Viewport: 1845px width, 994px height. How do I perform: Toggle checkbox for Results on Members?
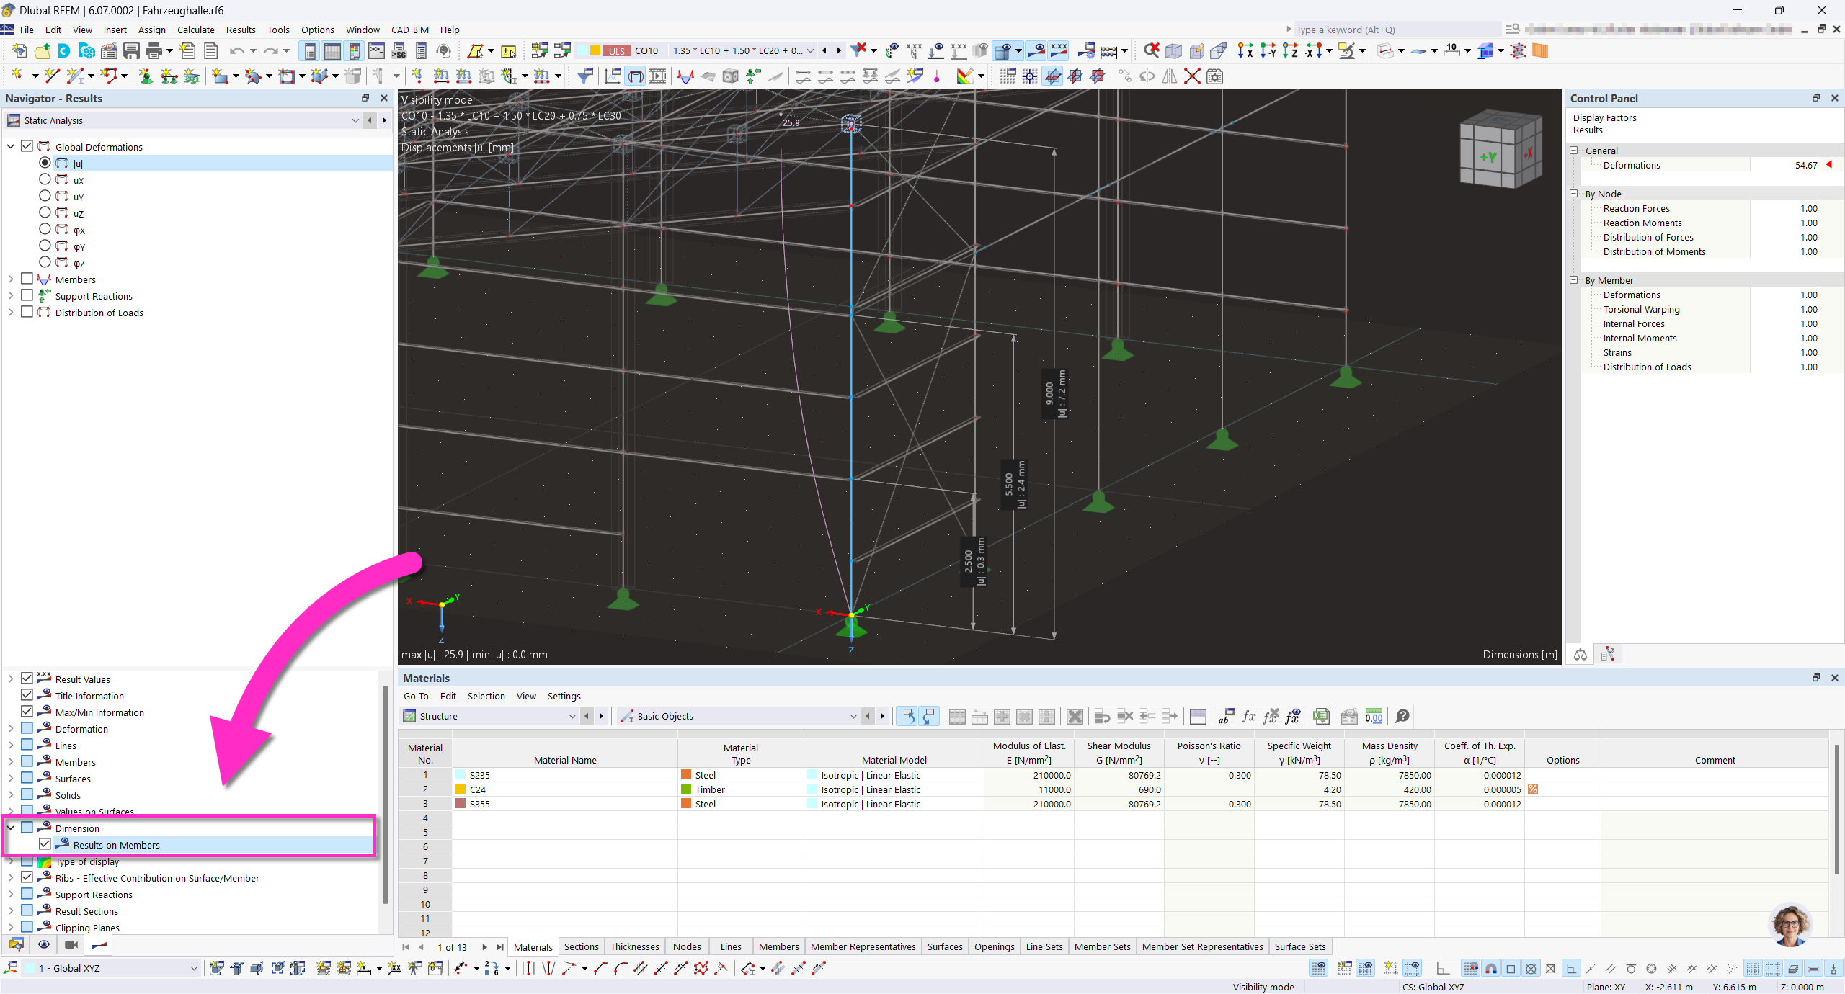(x=44, y=845)
